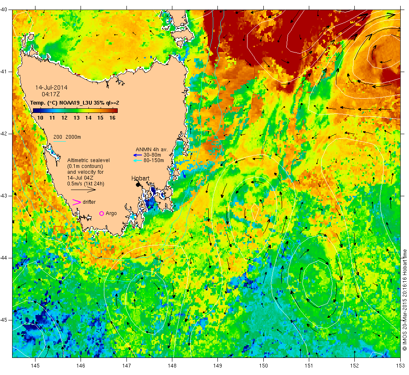Click the magenta drifter symbol in legend

(x=77, y=202)
